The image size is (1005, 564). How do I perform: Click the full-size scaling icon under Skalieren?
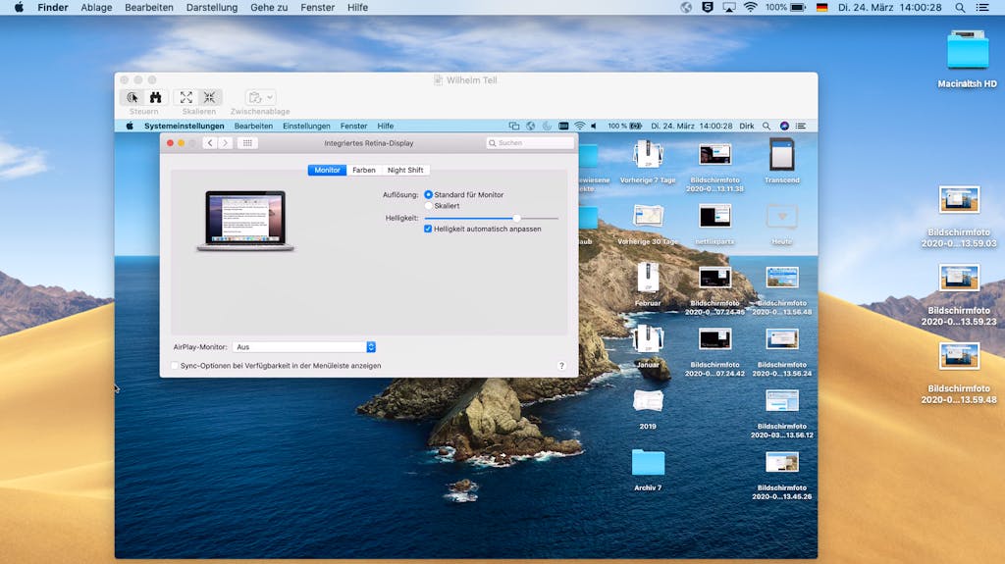[x=210, y=97]
